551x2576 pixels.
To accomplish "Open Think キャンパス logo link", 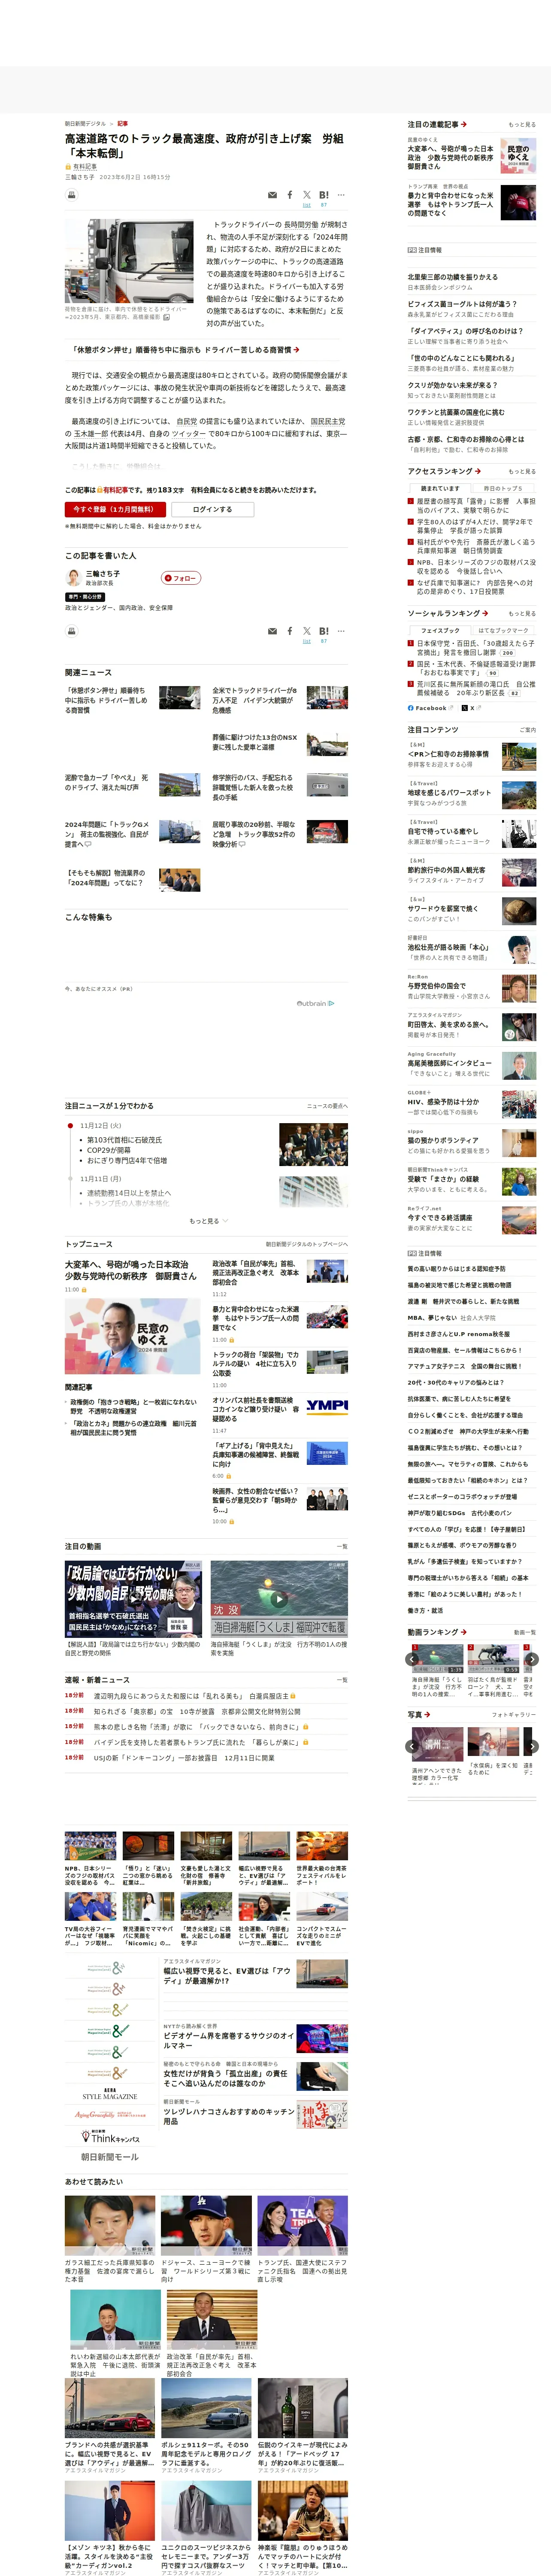I will pyautogui.click(x=110, y=2136).
